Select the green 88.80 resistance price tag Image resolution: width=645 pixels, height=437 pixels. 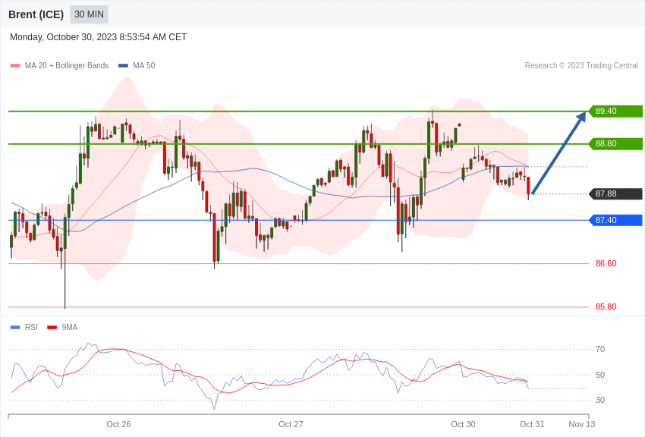click(615, 144)
